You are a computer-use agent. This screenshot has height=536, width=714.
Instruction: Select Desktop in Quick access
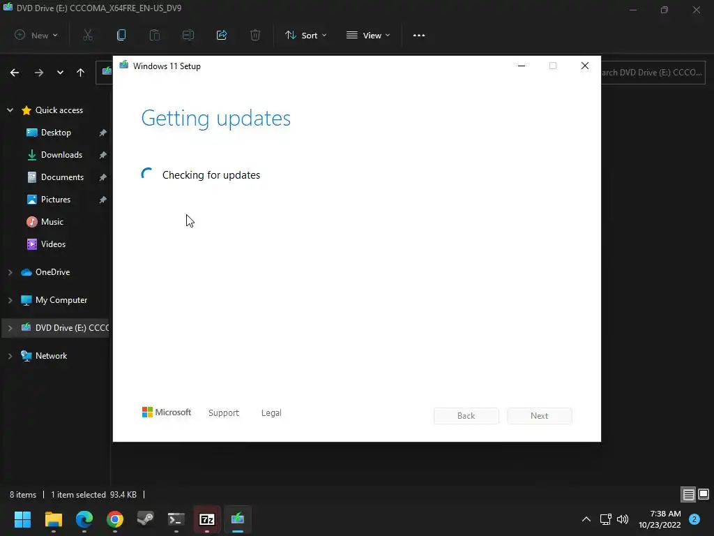pyautogui.click(x=56, y=132)
